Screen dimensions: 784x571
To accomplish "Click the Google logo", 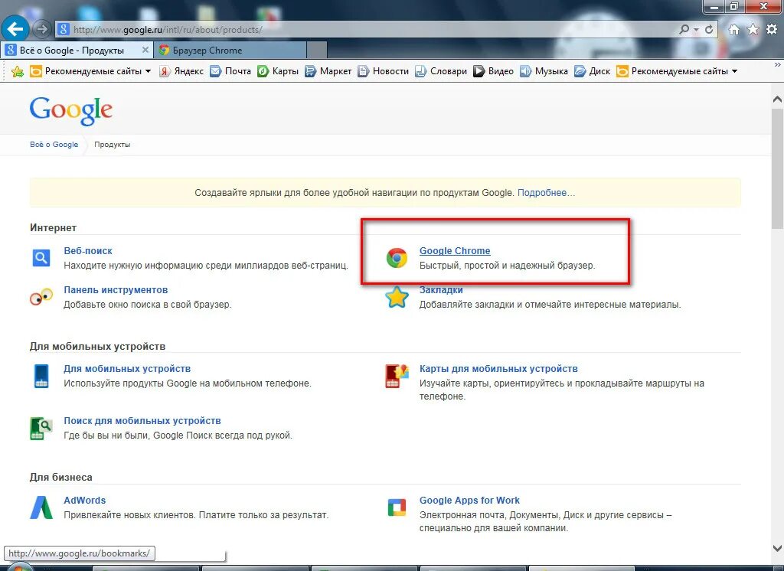I will [x=71, y=110].
